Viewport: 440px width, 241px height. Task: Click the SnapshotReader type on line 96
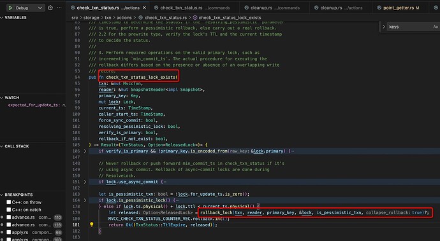[148, 90]
